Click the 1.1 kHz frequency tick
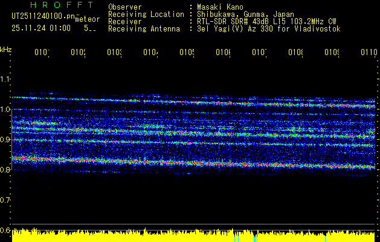The image size is (380, 242). (x=6, y=79)
